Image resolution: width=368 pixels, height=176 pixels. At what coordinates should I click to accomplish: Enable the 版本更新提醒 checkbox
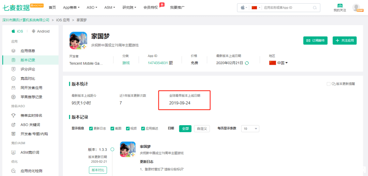(328, 84)
